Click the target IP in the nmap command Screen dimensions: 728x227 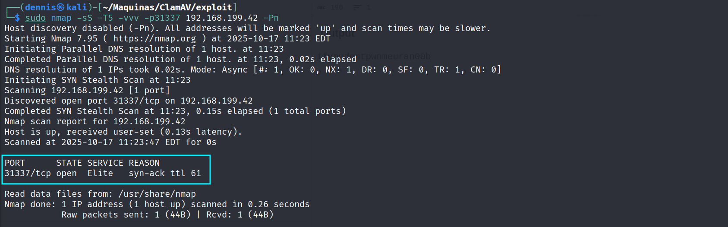click(221, 18)
